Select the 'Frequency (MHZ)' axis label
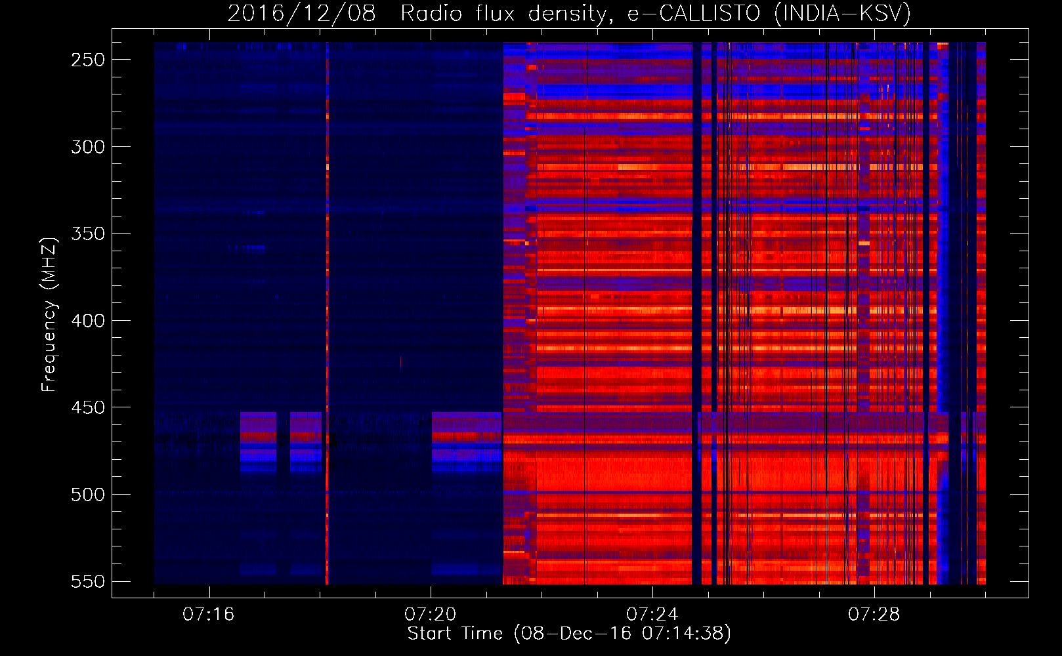This screenshot has width=1062, height=656. click(x=49, y=314)
